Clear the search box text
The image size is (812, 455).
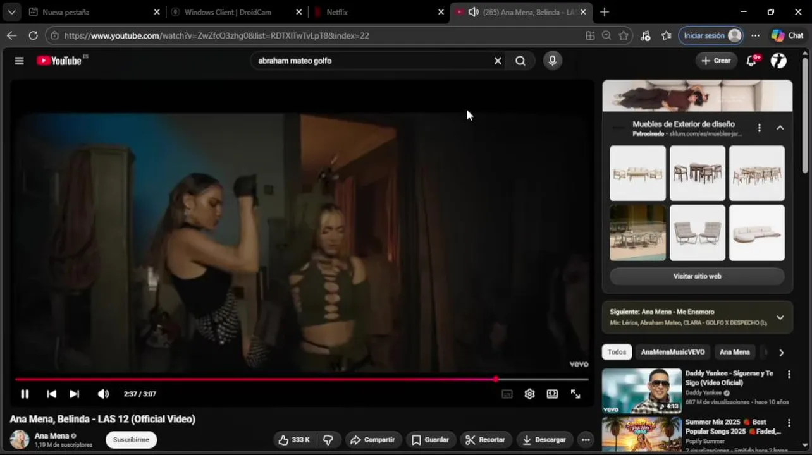(x=498, y=61)
